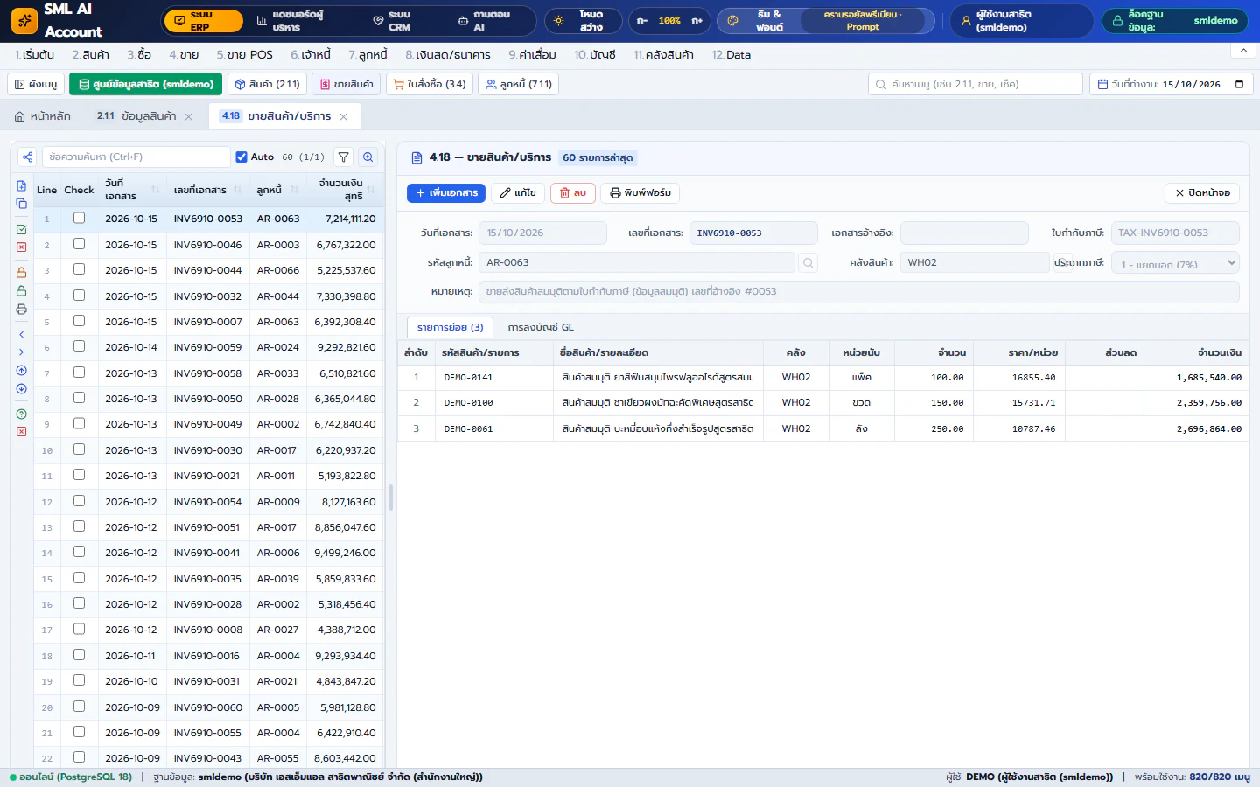
Task: Click the circled up-arrow icon in sidebar
Action: [22, 371]
